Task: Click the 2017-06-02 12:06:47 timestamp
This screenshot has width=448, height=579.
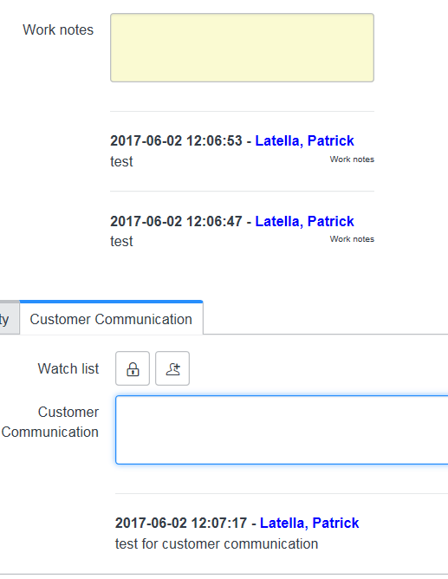Action: (177, 221)
